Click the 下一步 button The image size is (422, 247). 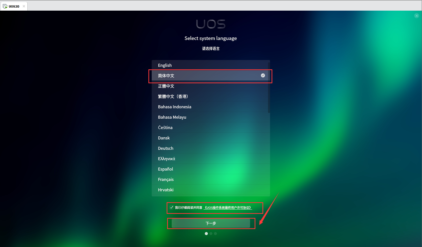pyautogui.click(x=211, y=223)
